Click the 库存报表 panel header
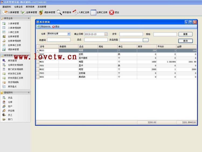202x152 pixels. pos(15,55)
